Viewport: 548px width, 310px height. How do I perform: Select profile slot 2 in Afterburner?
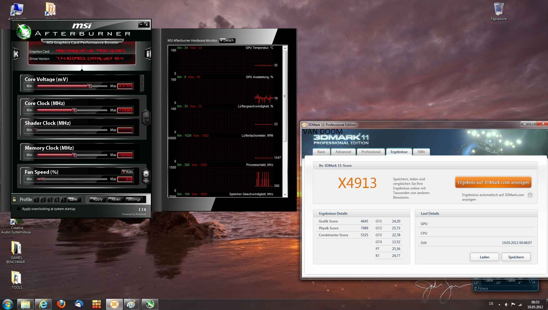pos(43,200)
